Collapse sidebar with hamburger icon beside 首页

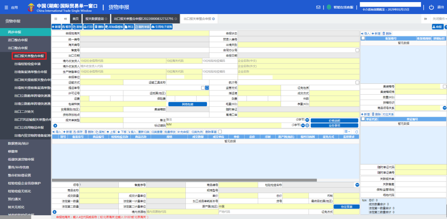(x=56, y=19)
